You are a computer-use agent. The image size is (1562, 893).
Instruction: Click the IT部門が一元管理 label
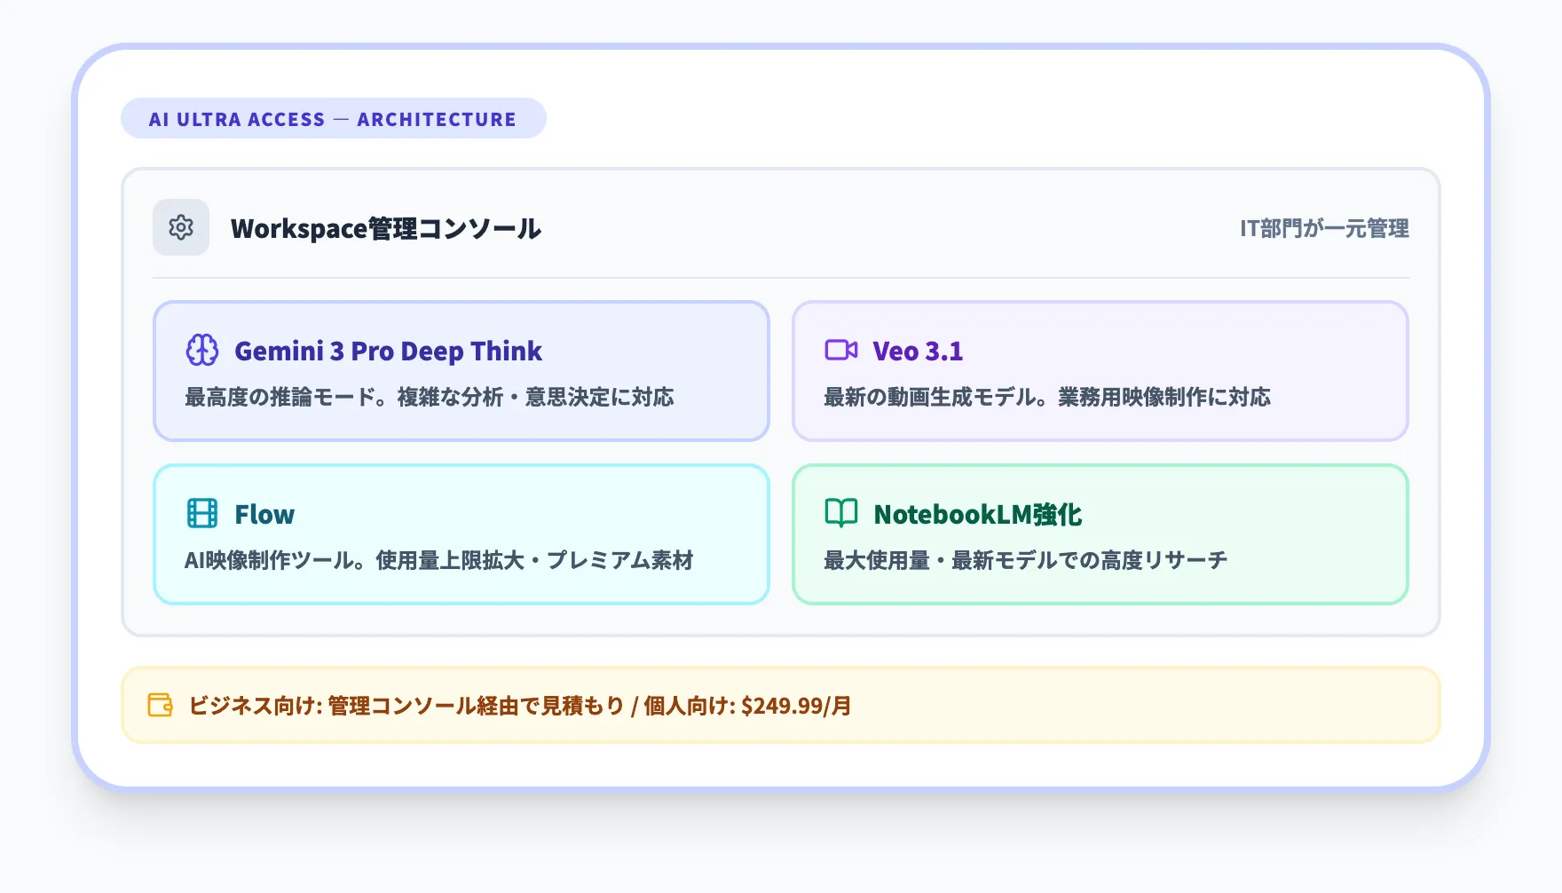(x=1324, y=228)
